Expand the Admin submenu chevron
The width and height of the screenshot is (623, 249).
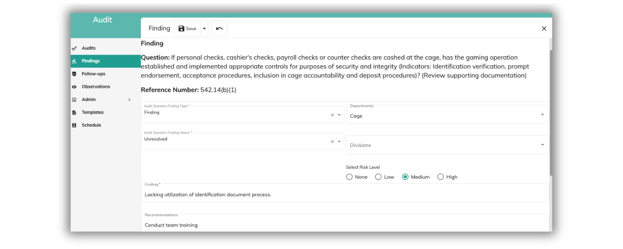129,100
